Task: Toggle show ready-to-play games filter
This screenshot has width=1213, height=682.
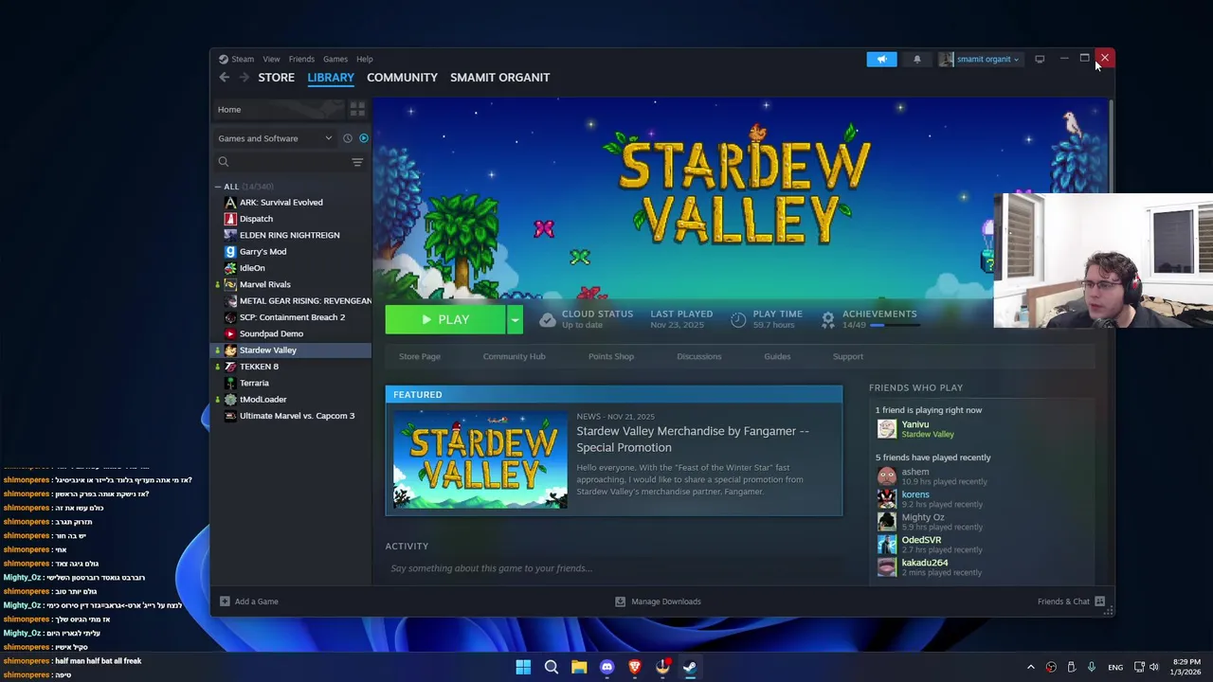Action: (x=364, y=138)
